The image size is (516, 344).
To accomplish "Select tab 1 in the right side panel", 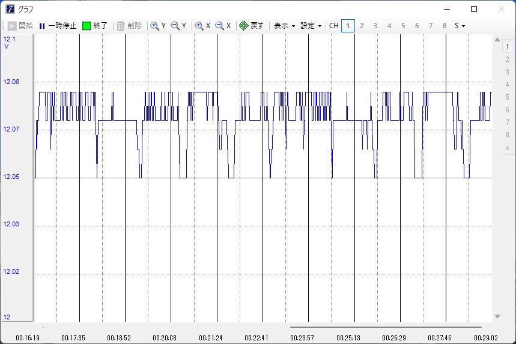I will pyautogui.click(x=507, y=46).
